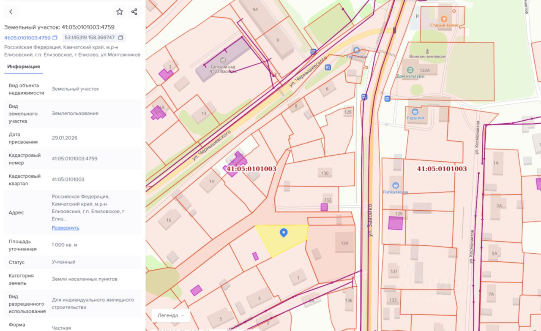Click the Старый замок cafe icon
This screenshot has height=331, width=541.
444,19
